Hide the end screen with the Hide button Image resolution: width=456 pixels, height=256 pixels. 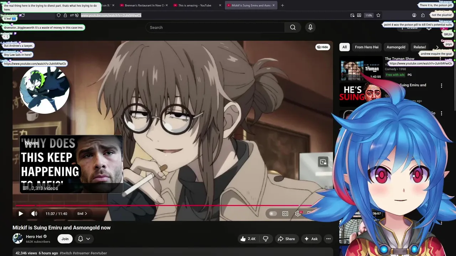coord(322,47)
